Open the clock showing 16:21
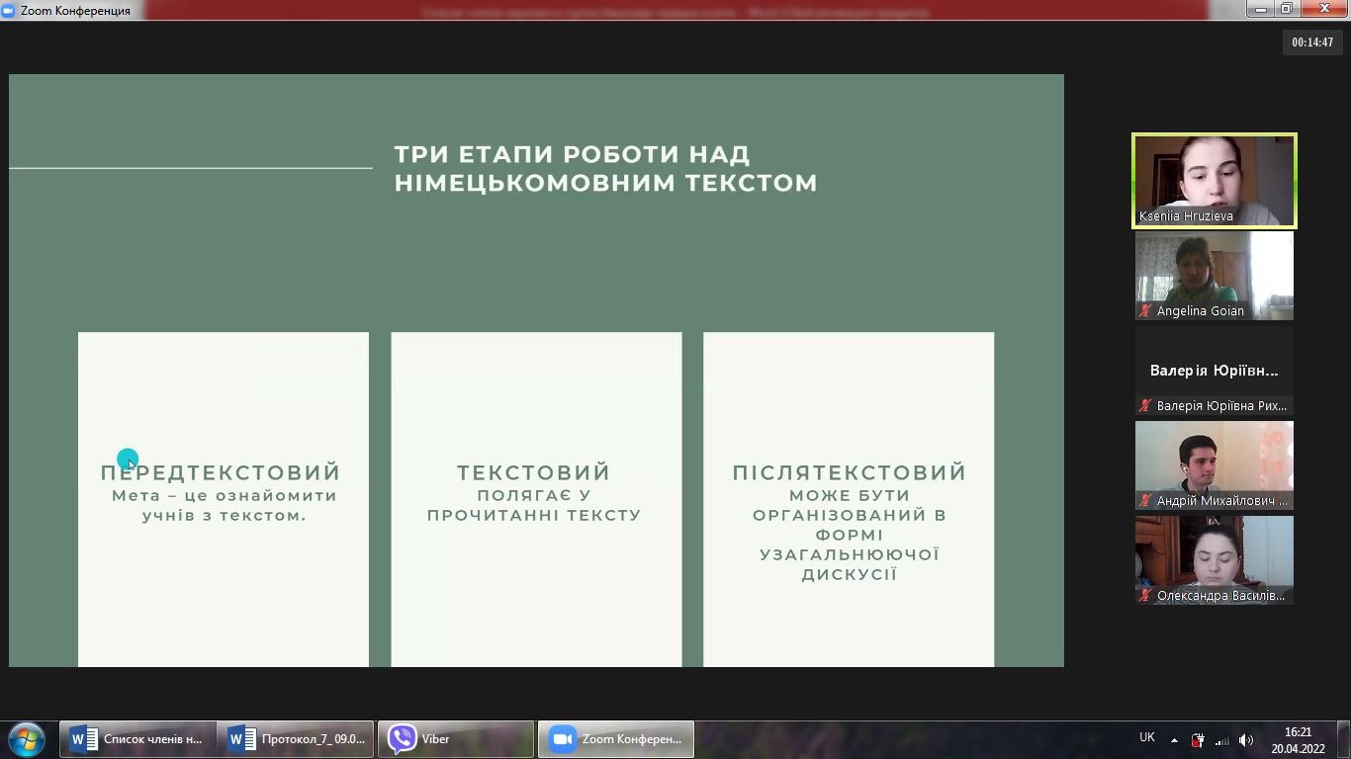This screenshot has width=1351, height=759. 1298,740
